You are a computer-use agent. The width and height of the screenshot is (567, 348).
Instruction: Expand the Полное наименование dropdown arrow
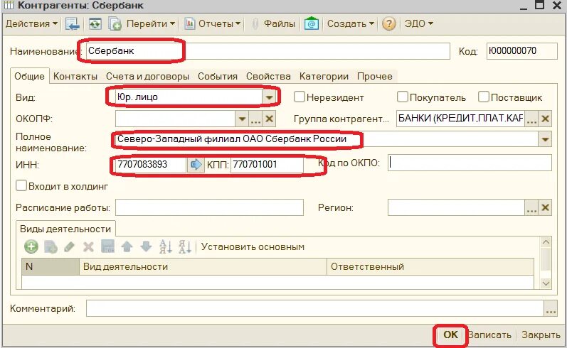pos(546,139)
